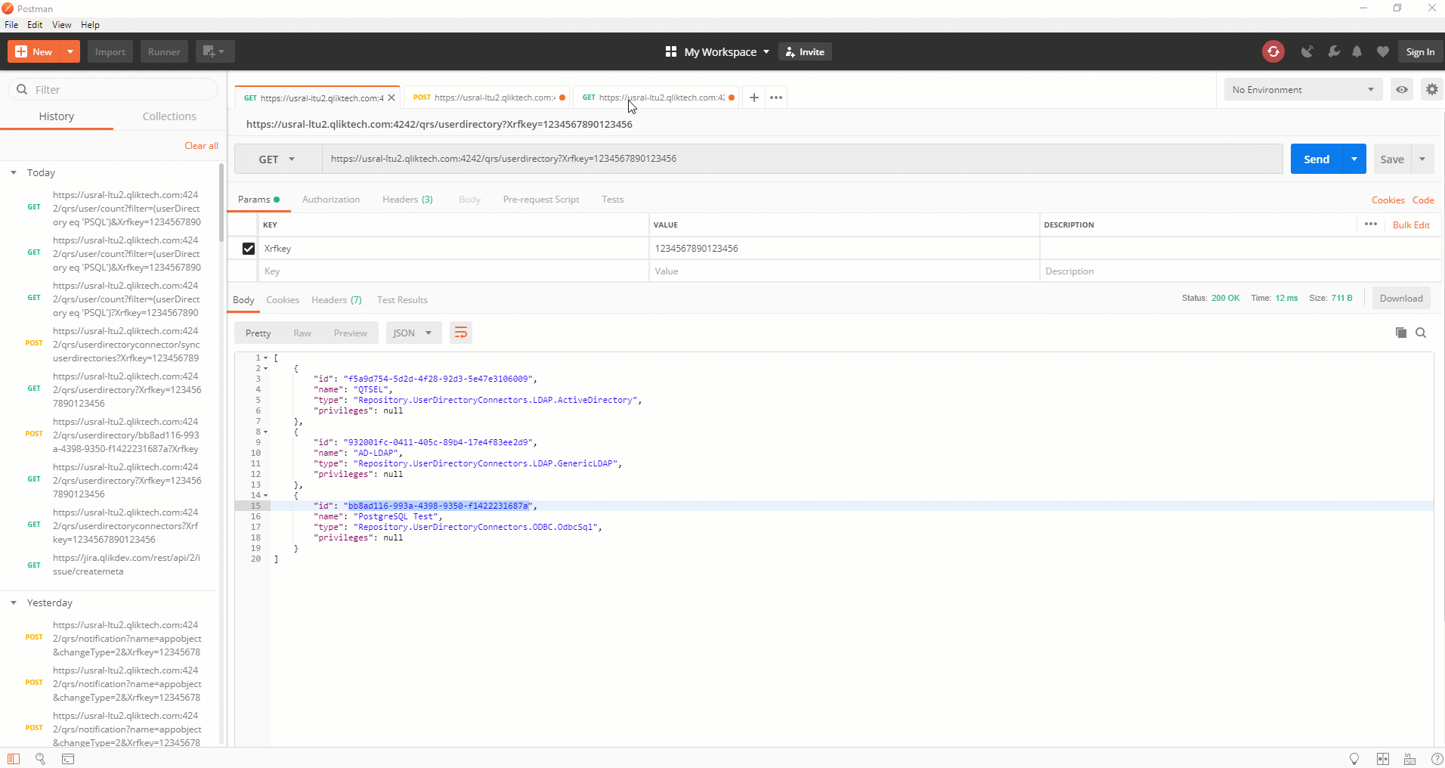The width and height of the screenshot is (1445, 768).
Task: Click the search response magnifier icon
Action: [x=1421, y=333]
